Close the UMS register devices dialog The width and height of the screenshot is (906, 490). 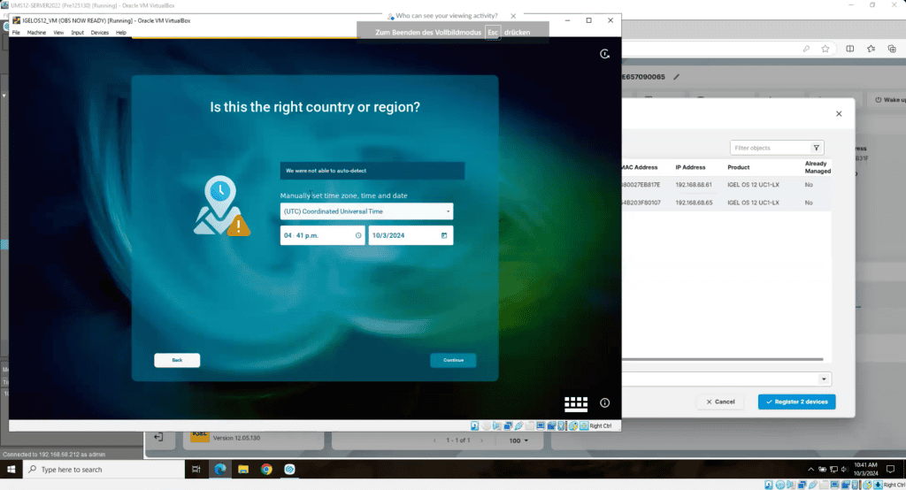tap(839, 114)
